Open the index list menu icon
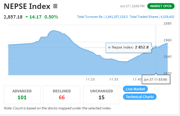The width and height of the screenshot is (180, 116). pyautogui.click(x=55, y=6)
